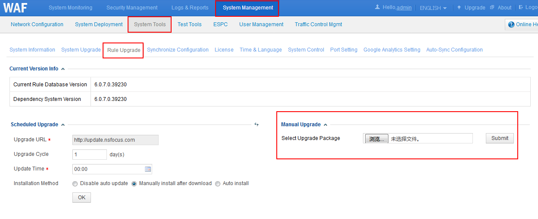Open Online Help question mark icon
538x219 pixels.
(511, 24)
